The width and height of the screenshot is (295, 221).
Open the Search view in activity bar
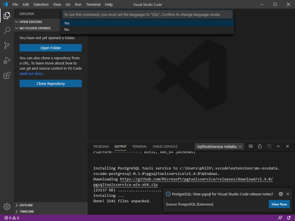click(7, 31)
